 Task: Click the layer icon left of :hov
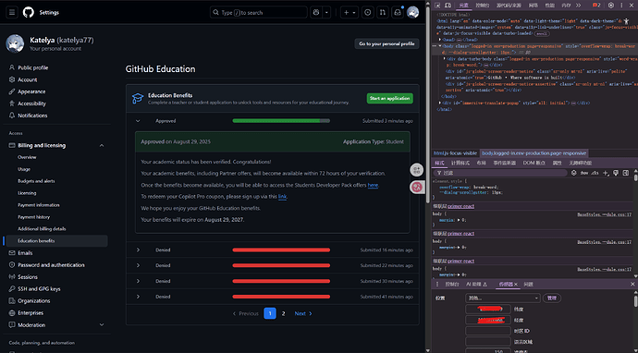tap(573, 173)
